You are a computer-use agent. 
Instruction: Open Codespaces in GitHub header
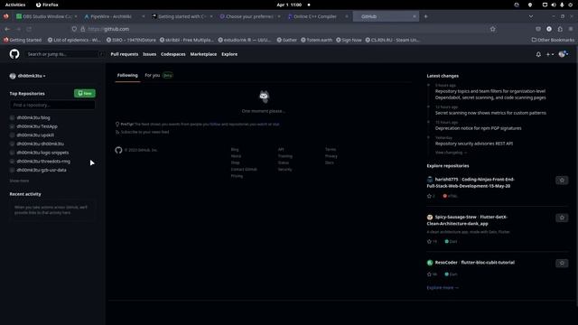pyautogui.click(x=172, y=54)
